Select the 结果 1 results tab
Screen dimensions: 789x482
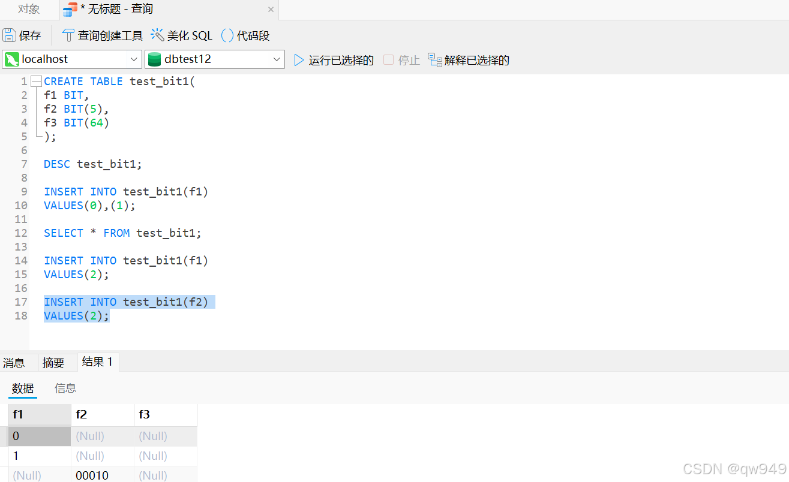(x=97, y=362)
